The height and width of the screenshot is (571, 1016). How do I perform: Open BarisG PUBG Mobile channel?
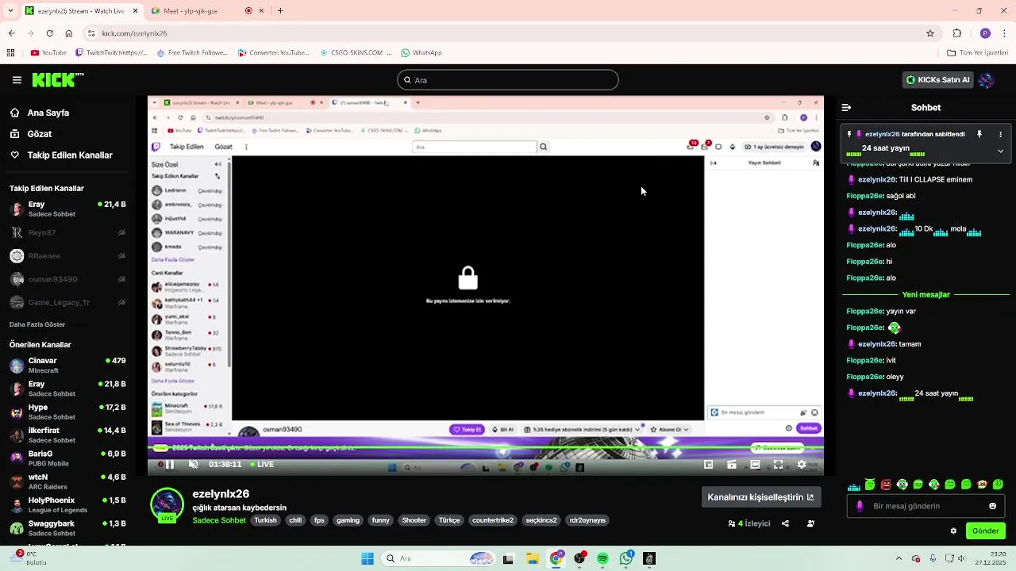67,458
